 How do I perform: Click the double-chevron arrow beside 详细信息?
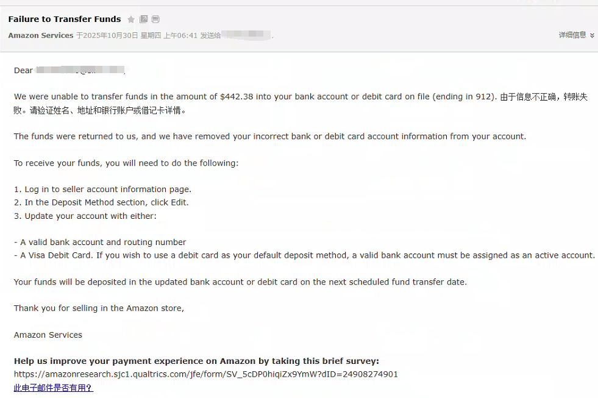pyautogui.click(x=592, y=35)
